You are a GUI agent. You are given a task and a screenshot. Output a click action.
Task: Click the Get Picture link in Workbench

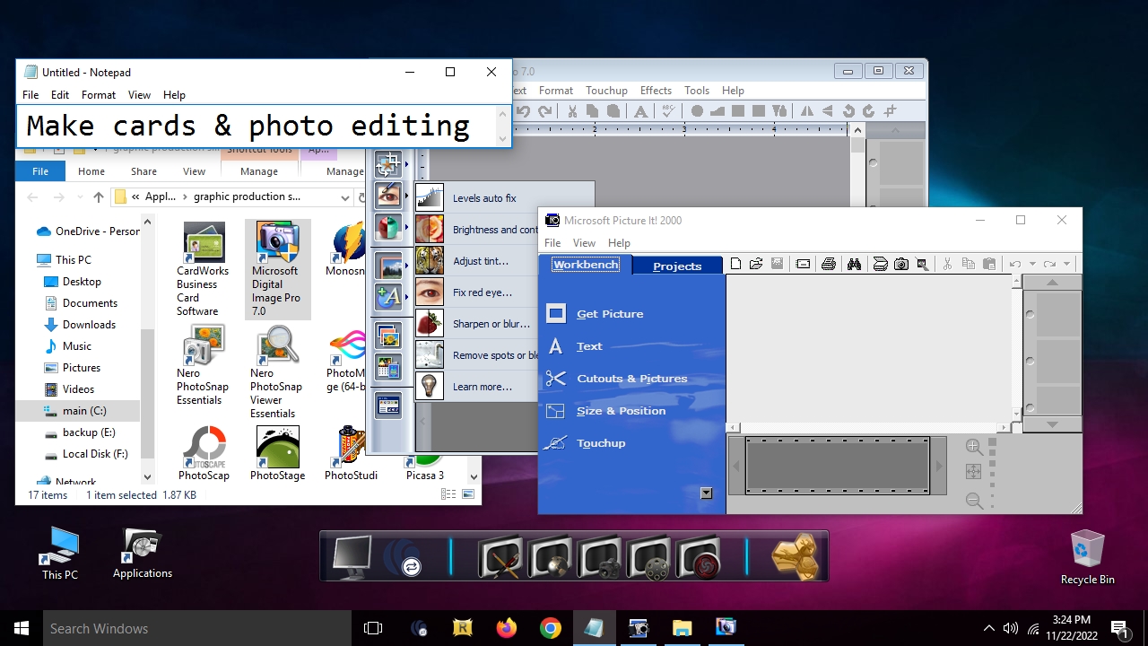tap(609, 314)
